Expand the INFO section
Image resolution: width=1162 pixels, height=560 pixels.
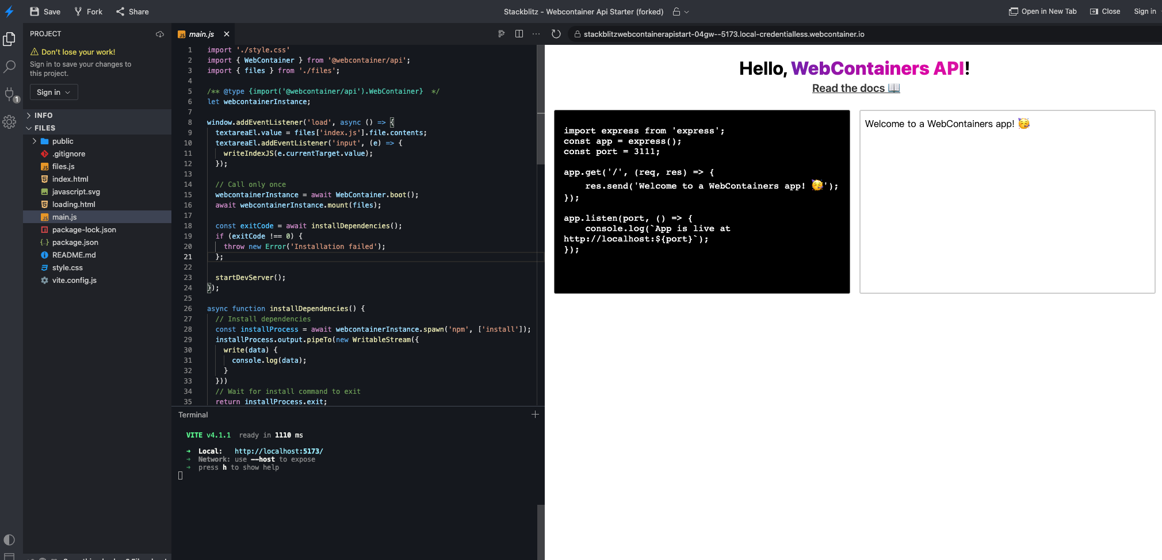pos(97,116)
